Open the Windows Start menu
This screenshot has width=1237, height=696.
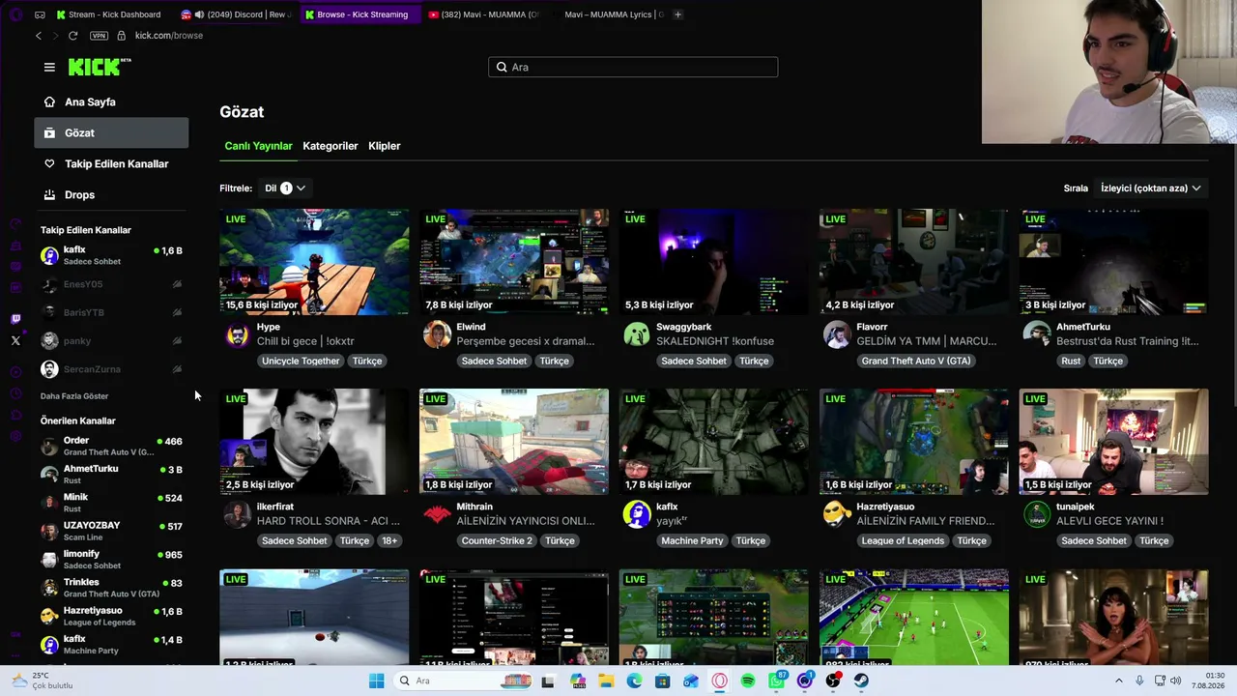coord(376,681)
